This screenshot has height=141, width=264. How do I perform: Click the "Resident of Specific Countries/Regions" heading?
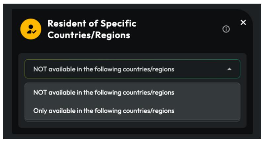tap(92, 29)
